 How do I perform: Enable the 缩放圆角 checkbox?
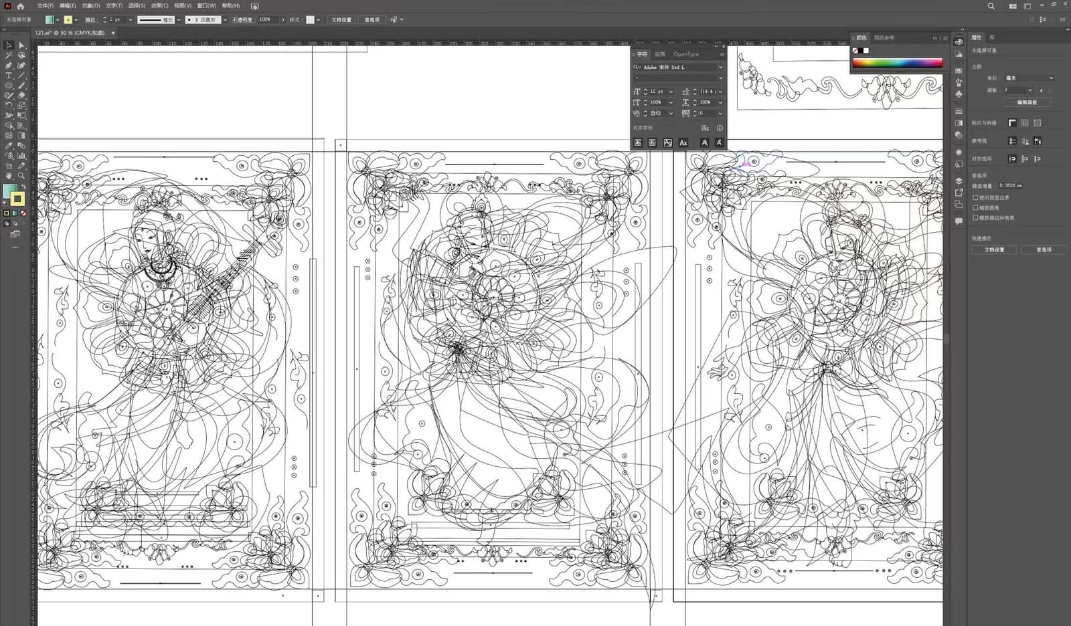975,208
